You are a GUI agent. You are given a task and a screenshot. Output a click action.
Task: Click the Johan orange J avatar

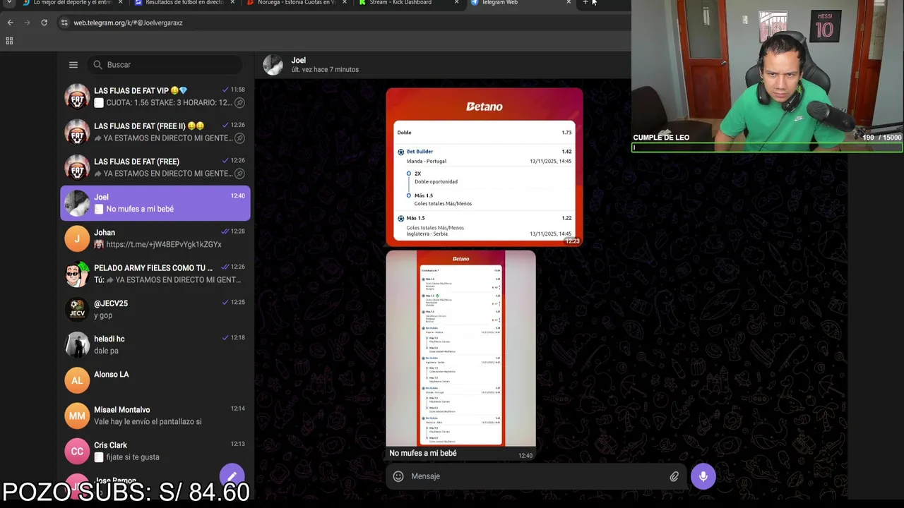point(77,238)
